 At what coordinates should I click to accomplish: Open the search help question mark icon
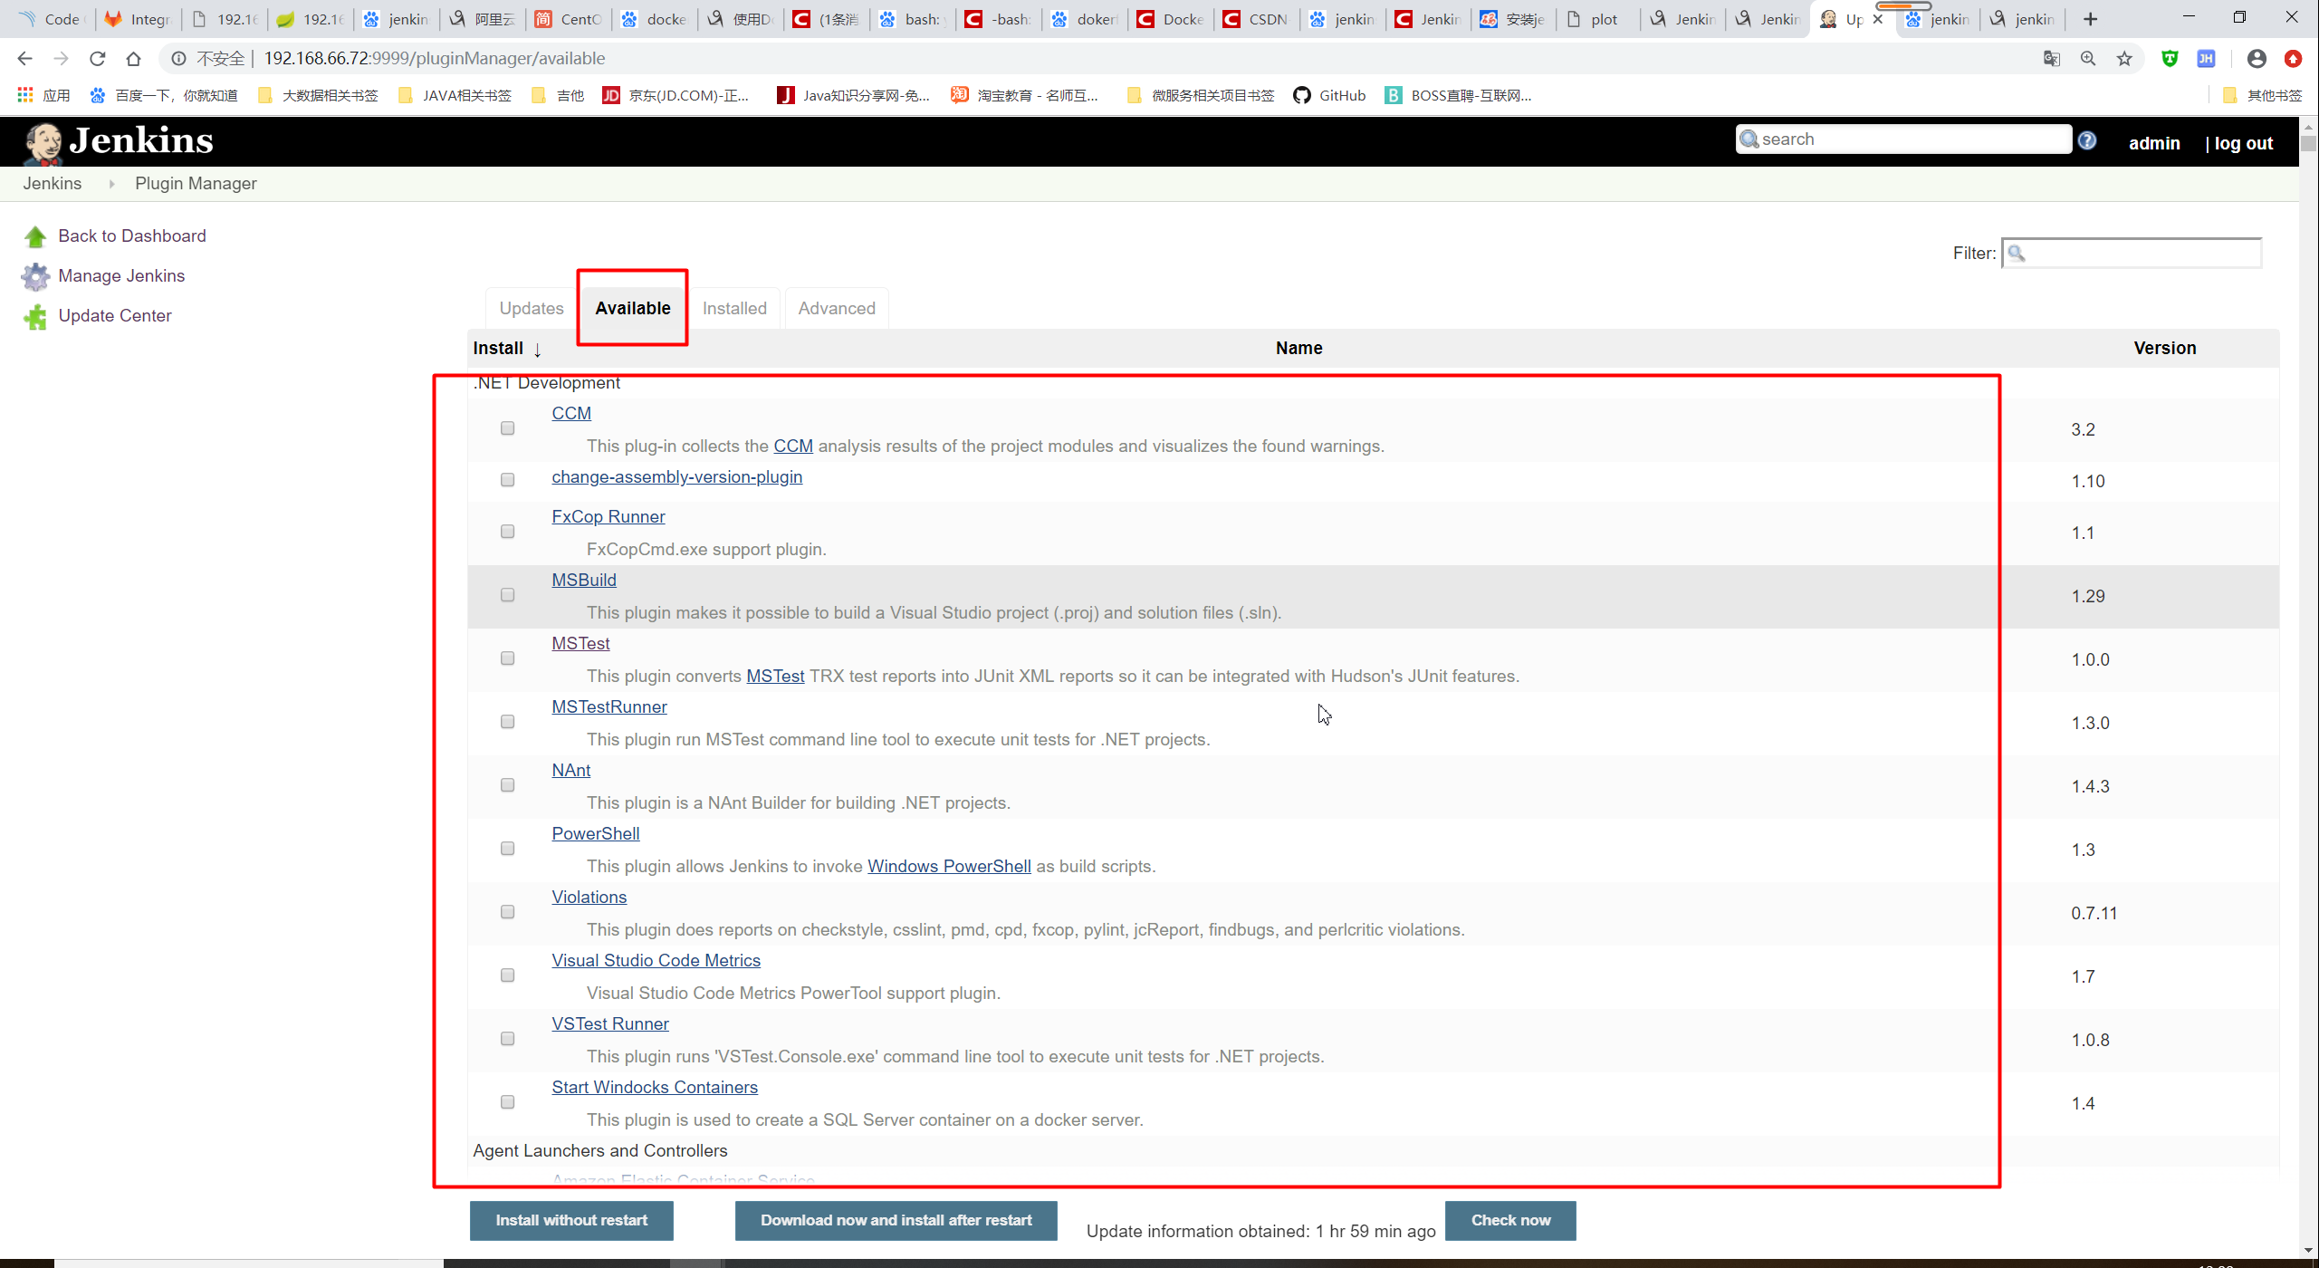click(2088, 139)
